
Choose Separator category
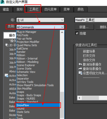coord(23,79)
